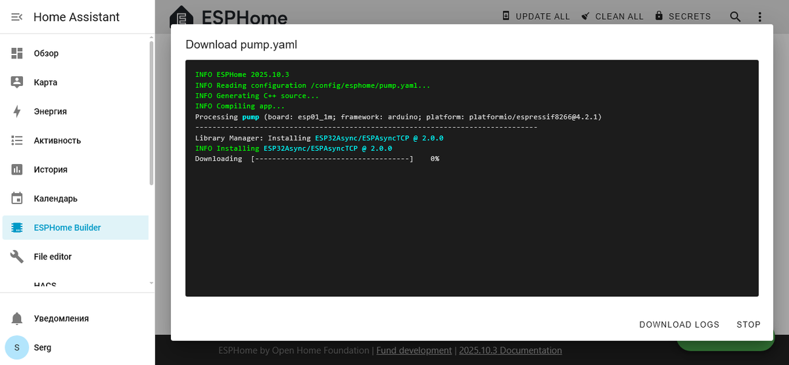Click 'INFO Reading configuration' log line
The width and height of the screenshot is (789, 365).
[312, 85]
